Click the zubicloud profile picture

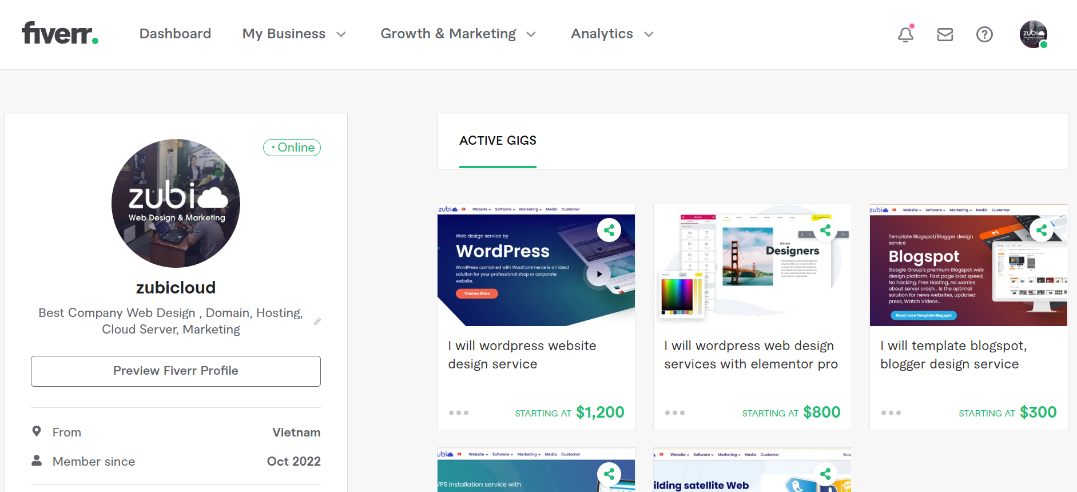click(176, 203)
